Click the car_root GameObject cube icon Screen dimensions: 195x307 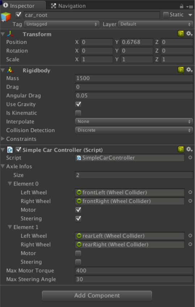click(6, 17)
